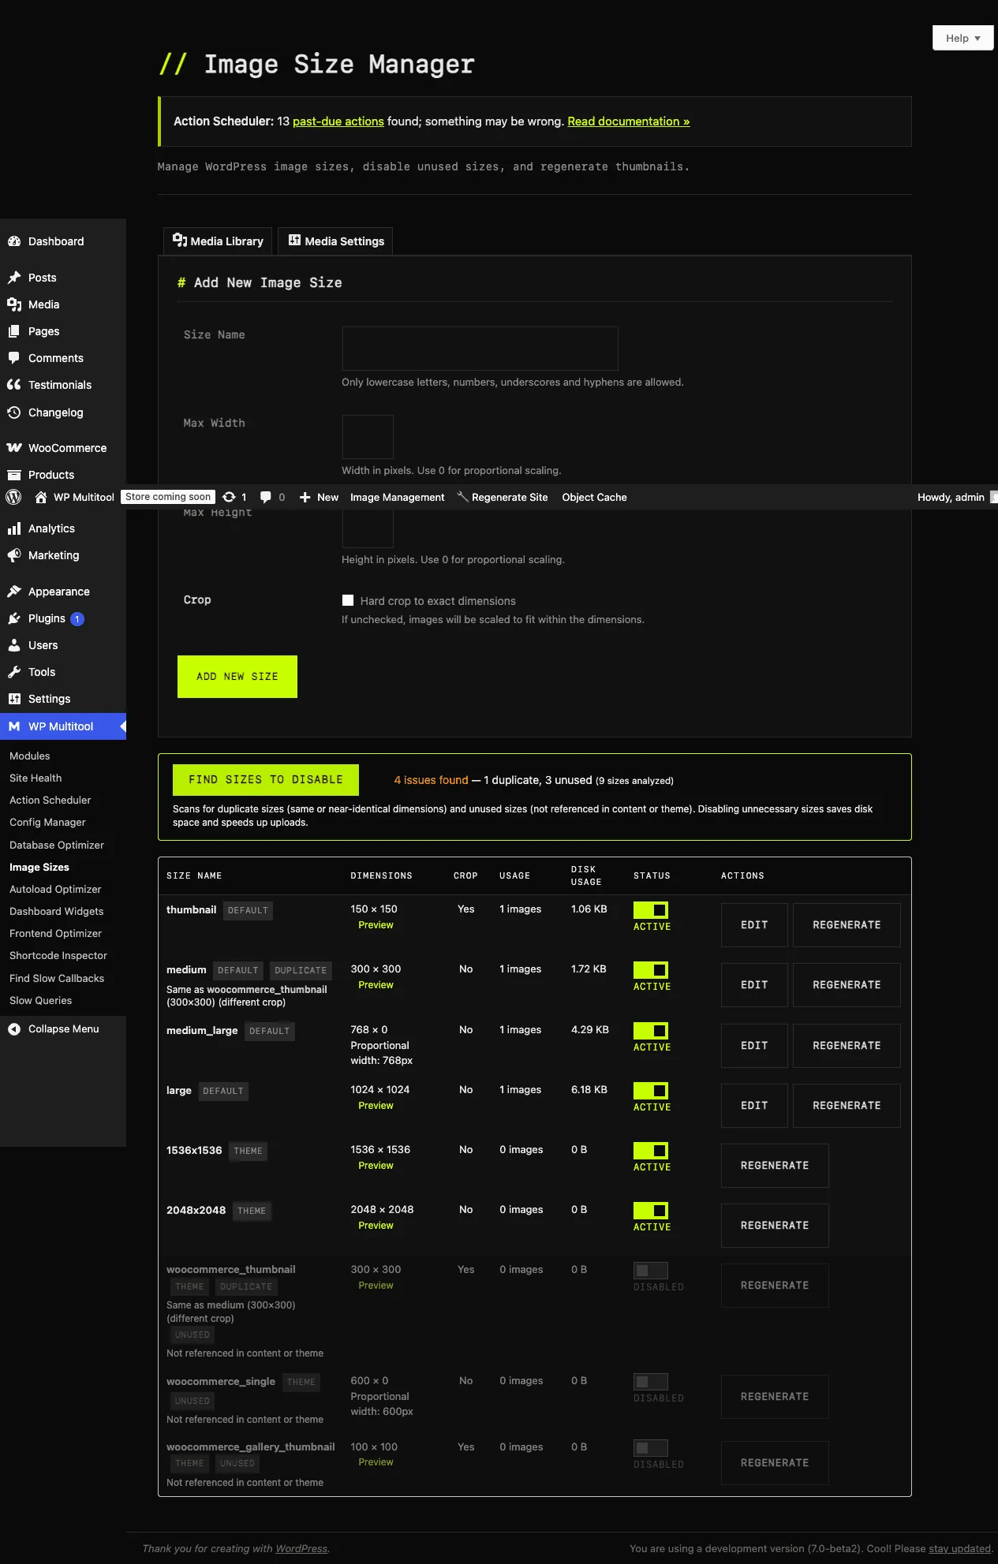Click the Collapse Menu arrow icon
998x1564 pixels.
pos(14,1029)
